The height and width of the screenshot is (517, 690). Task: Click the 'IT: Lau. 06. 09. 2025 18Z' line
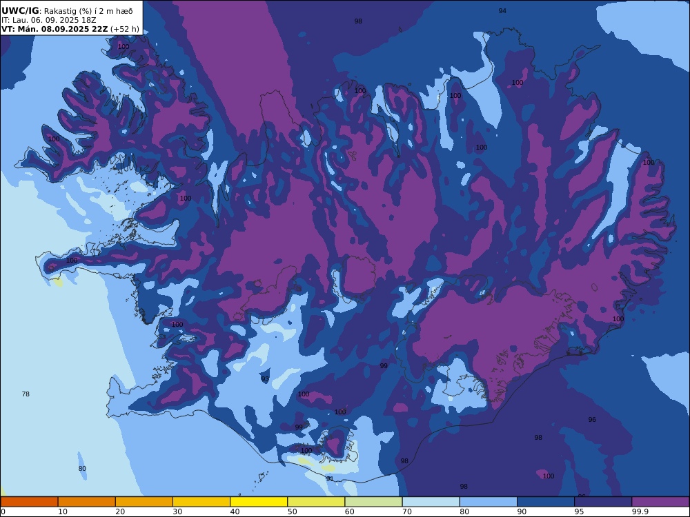click(x=48, y=20)
